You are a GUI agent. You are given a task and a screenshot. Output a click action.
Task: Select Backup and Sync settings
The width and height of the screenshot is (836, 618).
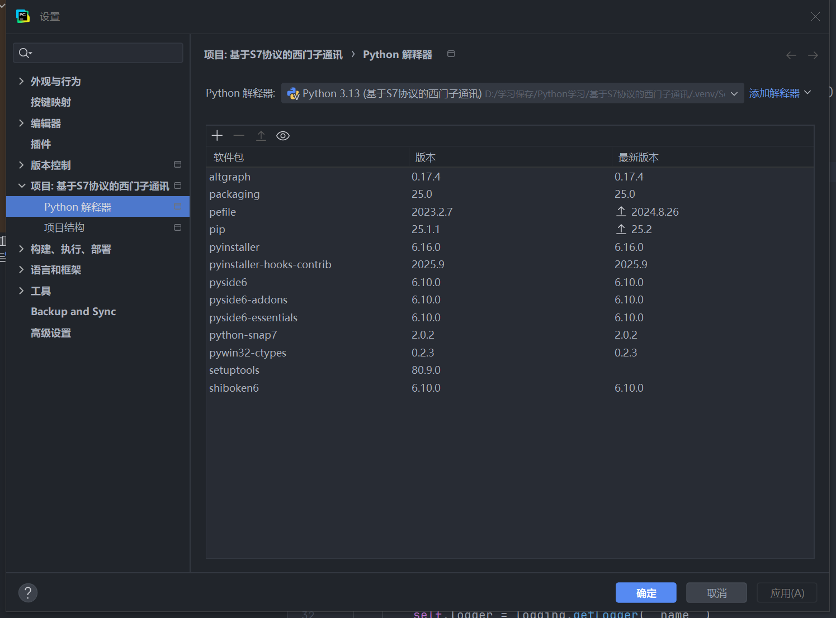click(73, 312)
